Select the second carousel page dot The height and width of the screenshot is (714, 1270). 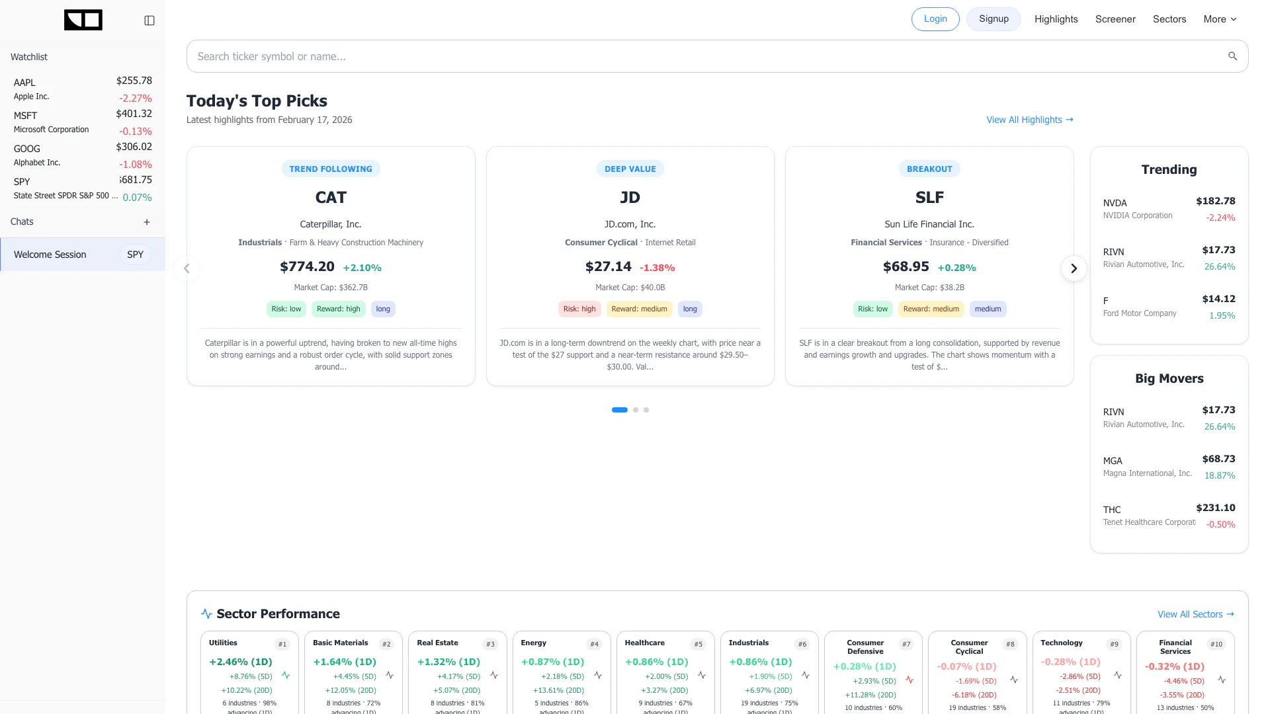(x=636, y=410)
